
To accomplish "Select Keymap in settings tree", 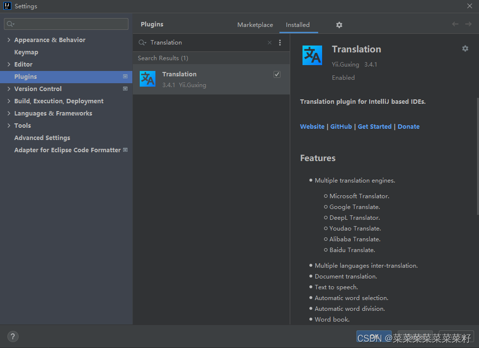I will 26,52.
